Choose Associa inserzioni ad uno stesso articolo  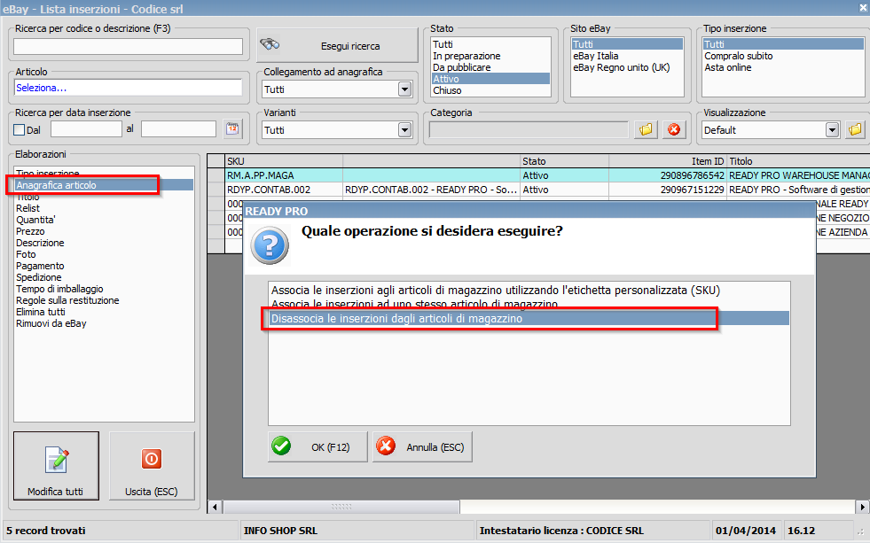tap(529, 304)
